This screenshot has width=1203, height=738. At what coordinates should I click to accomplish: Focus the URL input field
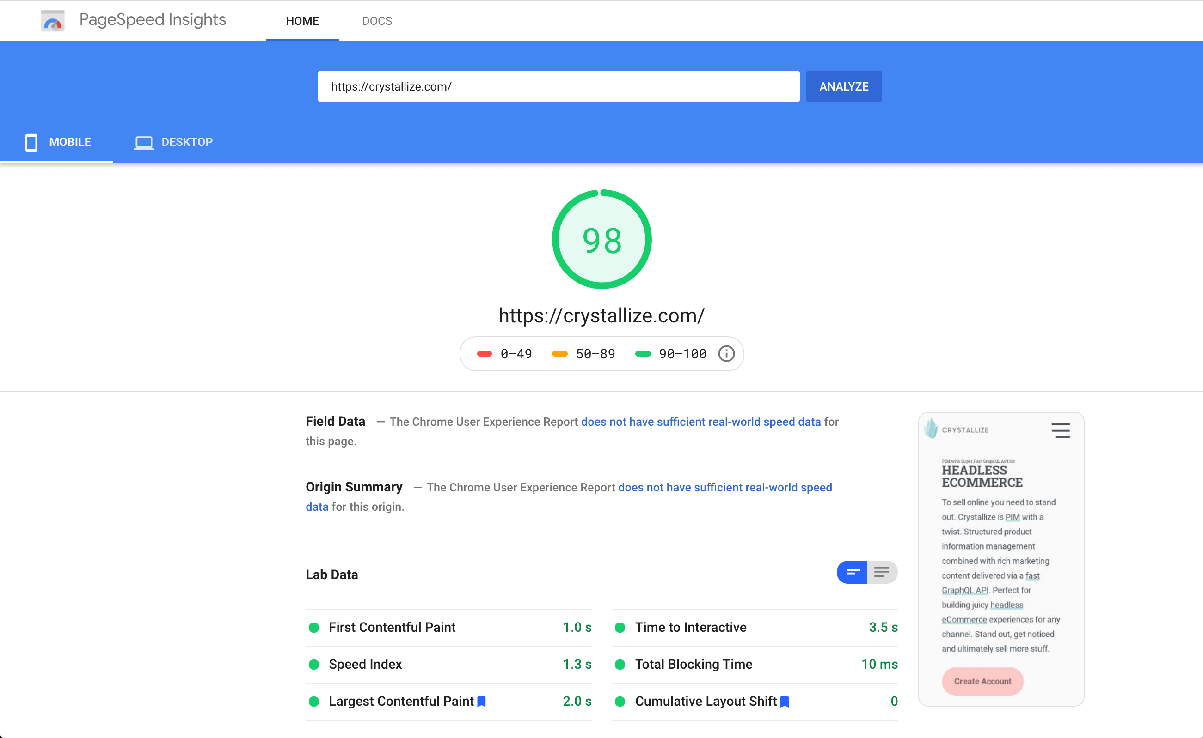(559, 86)
